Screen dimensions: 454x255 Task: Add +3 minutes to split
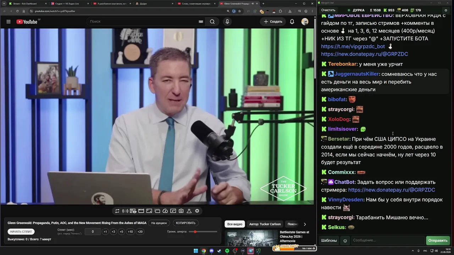pyautogui.click(x=113, y=232)
